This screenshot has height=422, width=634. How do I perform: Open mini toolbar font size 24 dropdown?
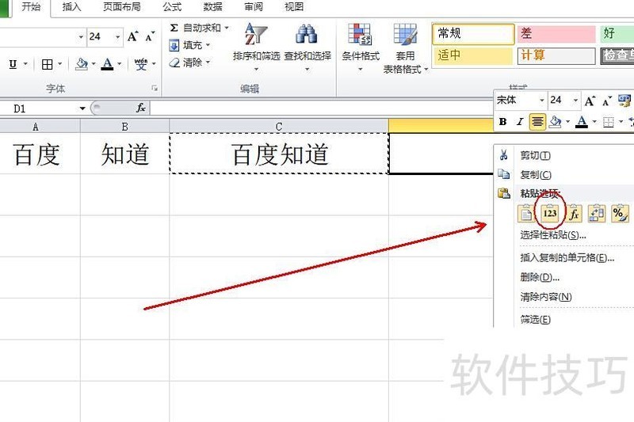pyautogui.click(x=575, y=100)
